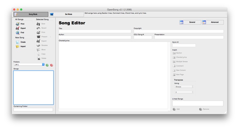Insert a Section line
This screenshot has width=239, height=130.
click(177, 53)
